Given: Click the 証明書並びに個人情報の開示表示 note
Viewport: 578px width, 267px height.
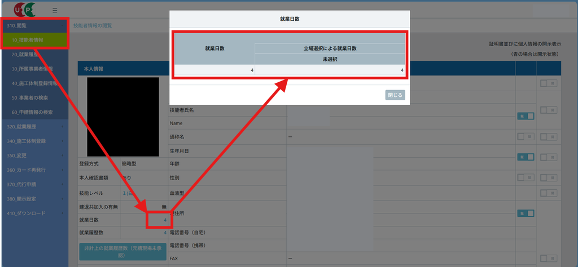Looking at the screenshot, I should click(525, 44).
